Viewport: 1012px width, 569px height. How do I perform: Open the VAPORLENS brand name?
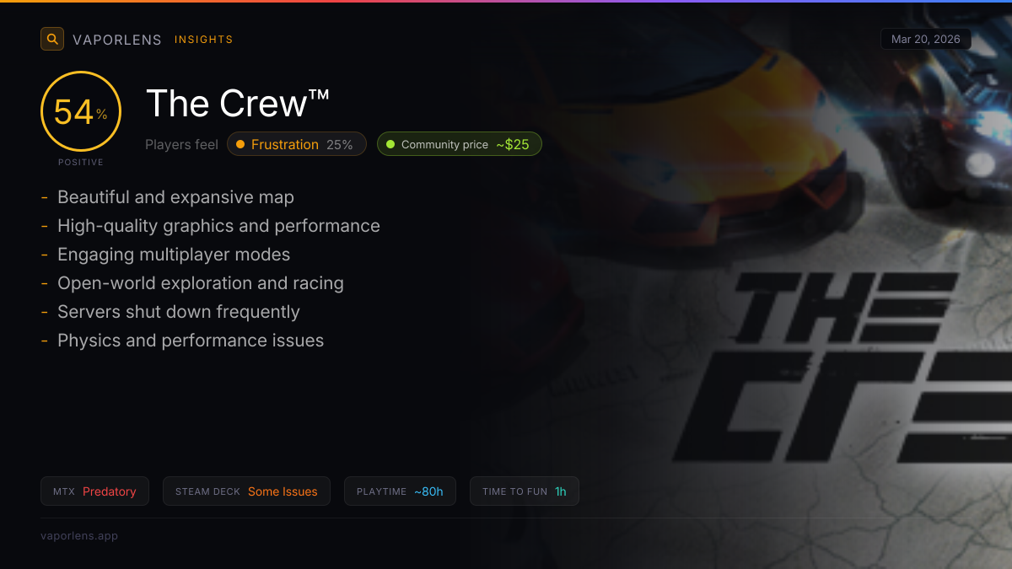[x=117, y=40]
